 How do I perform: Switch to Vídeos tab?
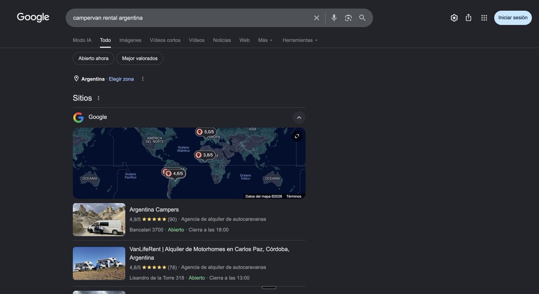tap(197, 40)
